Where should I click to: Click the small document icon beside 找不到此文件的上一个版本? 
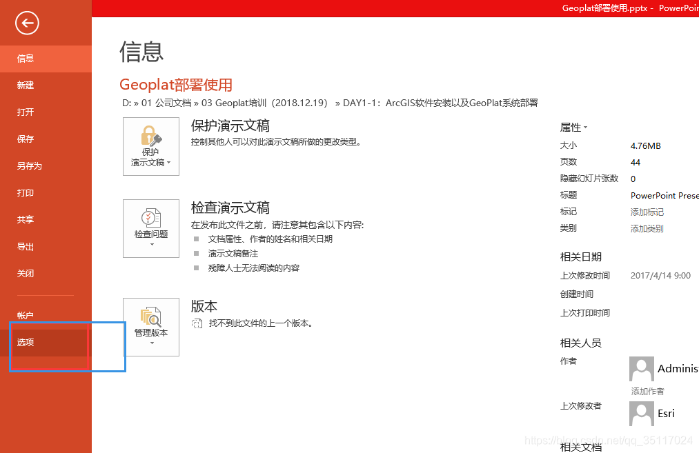coord(197,323)
